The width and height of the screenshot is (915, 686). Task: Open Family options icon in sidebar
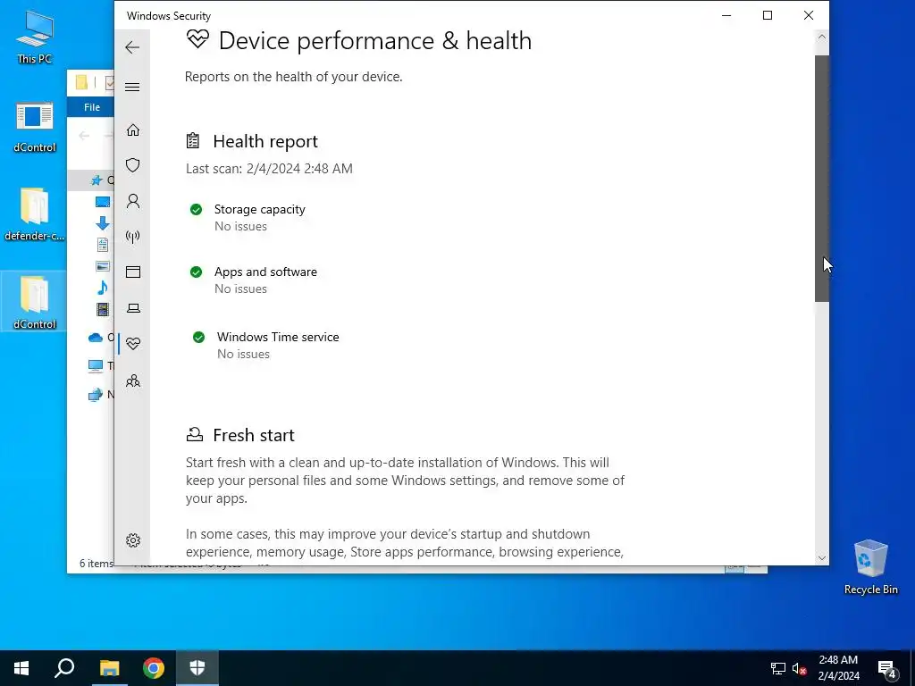pyautogui.click(x=133, y=381)
